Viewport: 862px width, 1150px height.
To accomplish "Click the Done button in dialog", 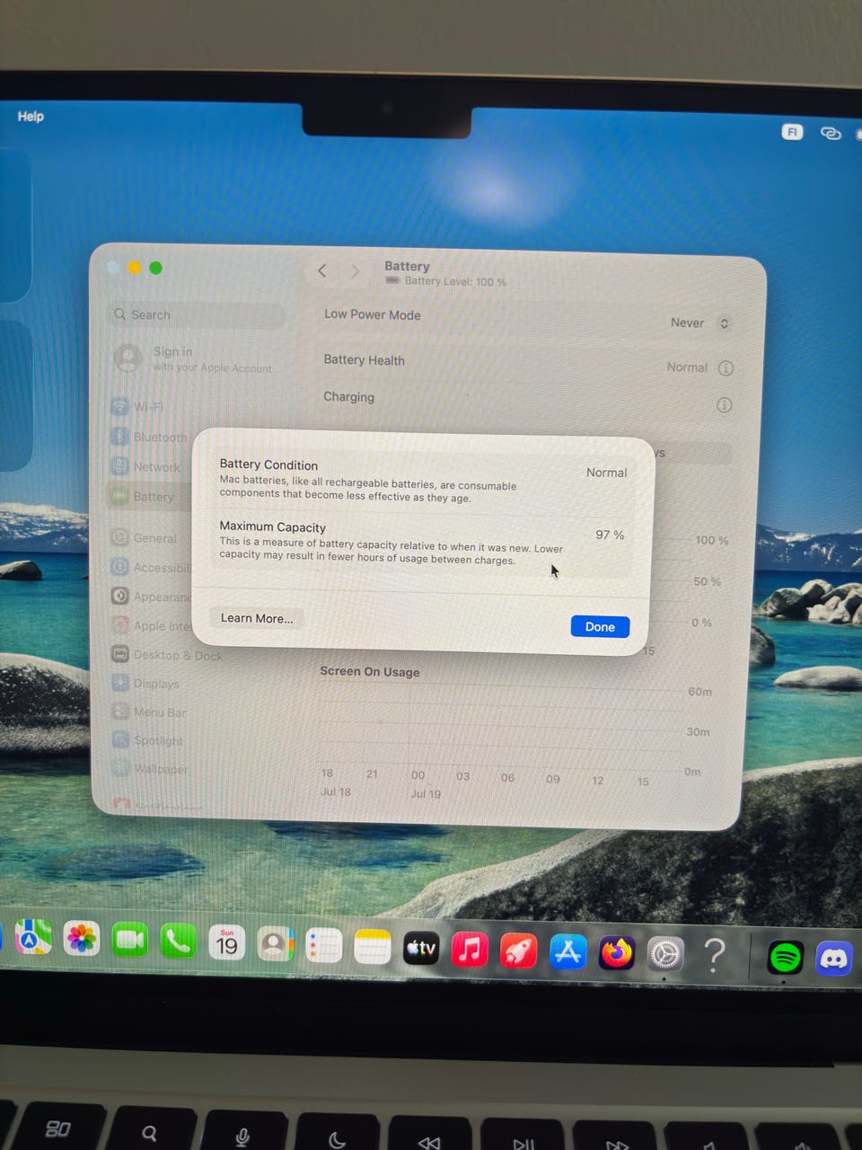I will point(600,626).
